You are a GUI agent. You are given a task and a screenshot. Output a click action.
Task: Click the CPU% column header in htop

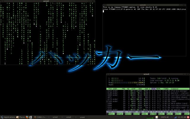(153, 89)
